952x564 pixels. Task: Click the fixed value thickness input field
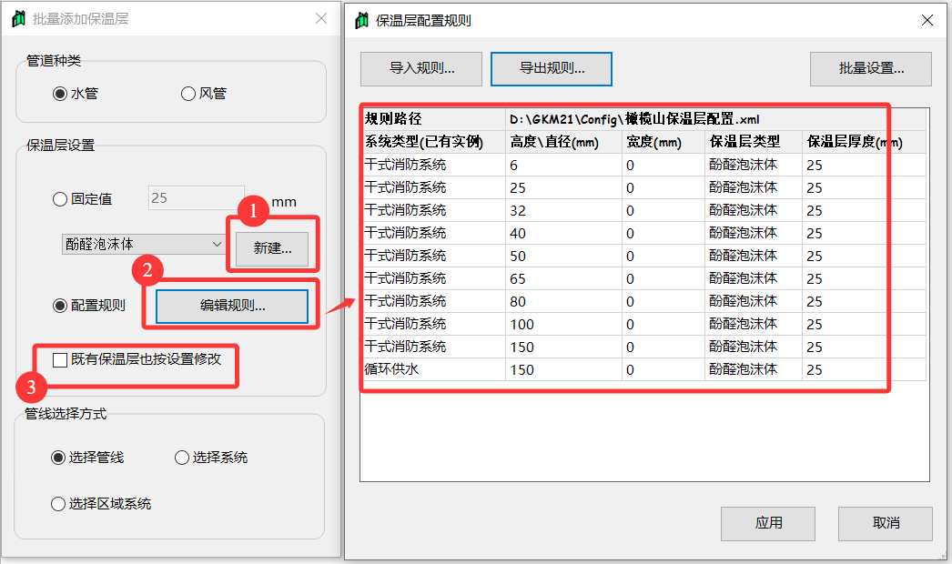(196, 198)
